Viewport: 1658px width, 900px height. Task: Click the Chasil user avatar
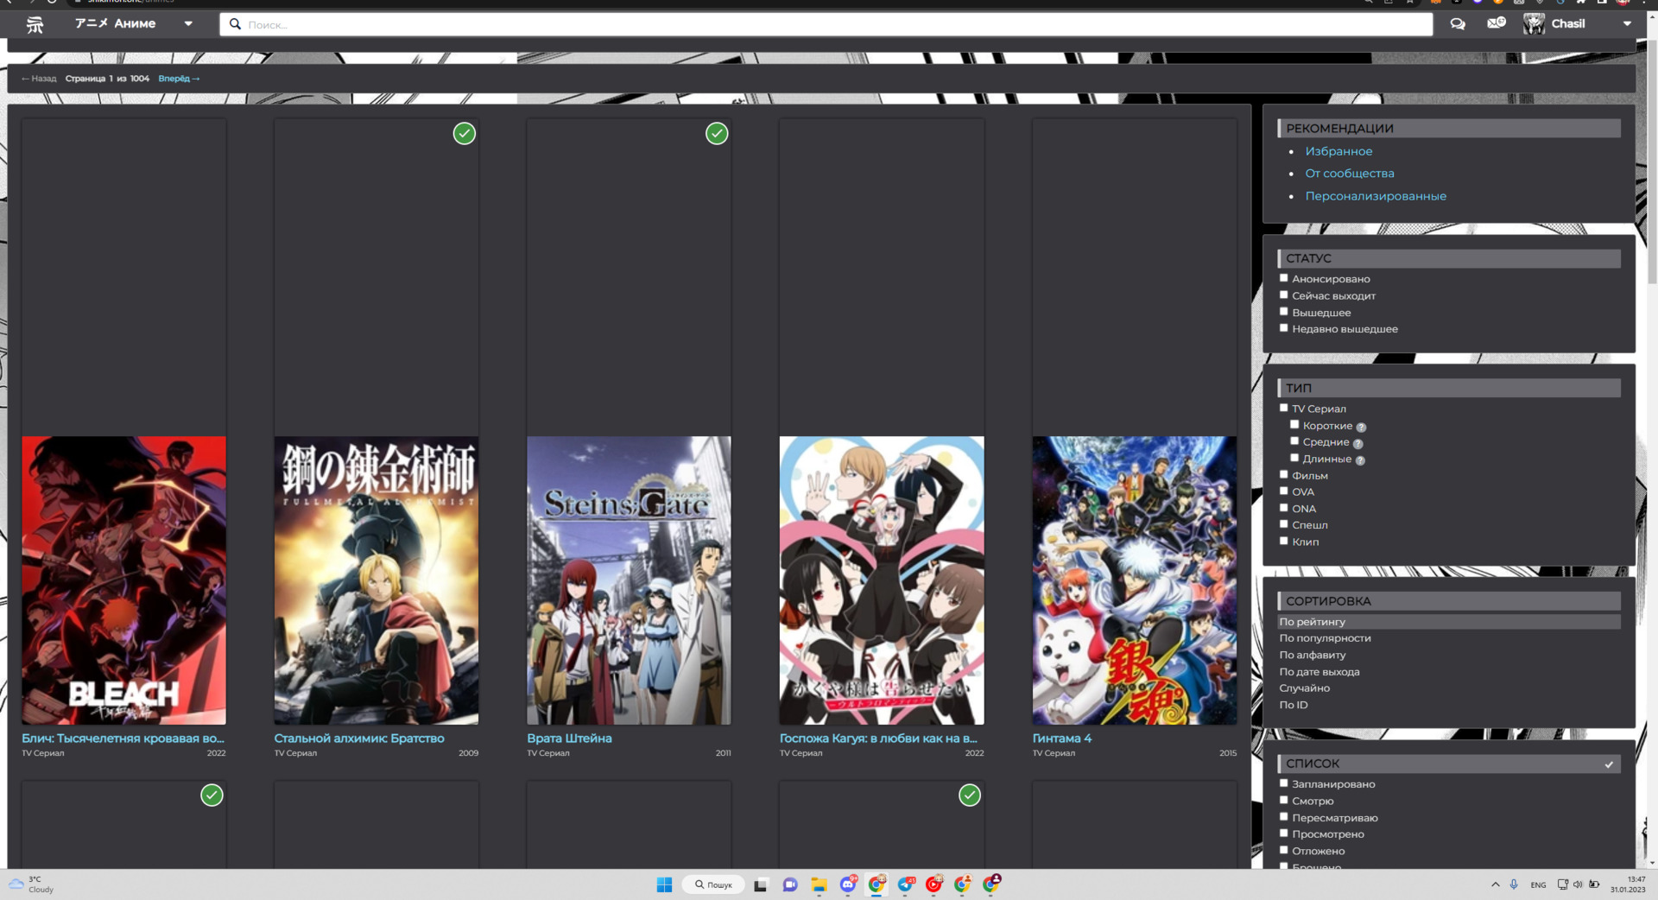pyautogui.click(x=1534, y=24)
